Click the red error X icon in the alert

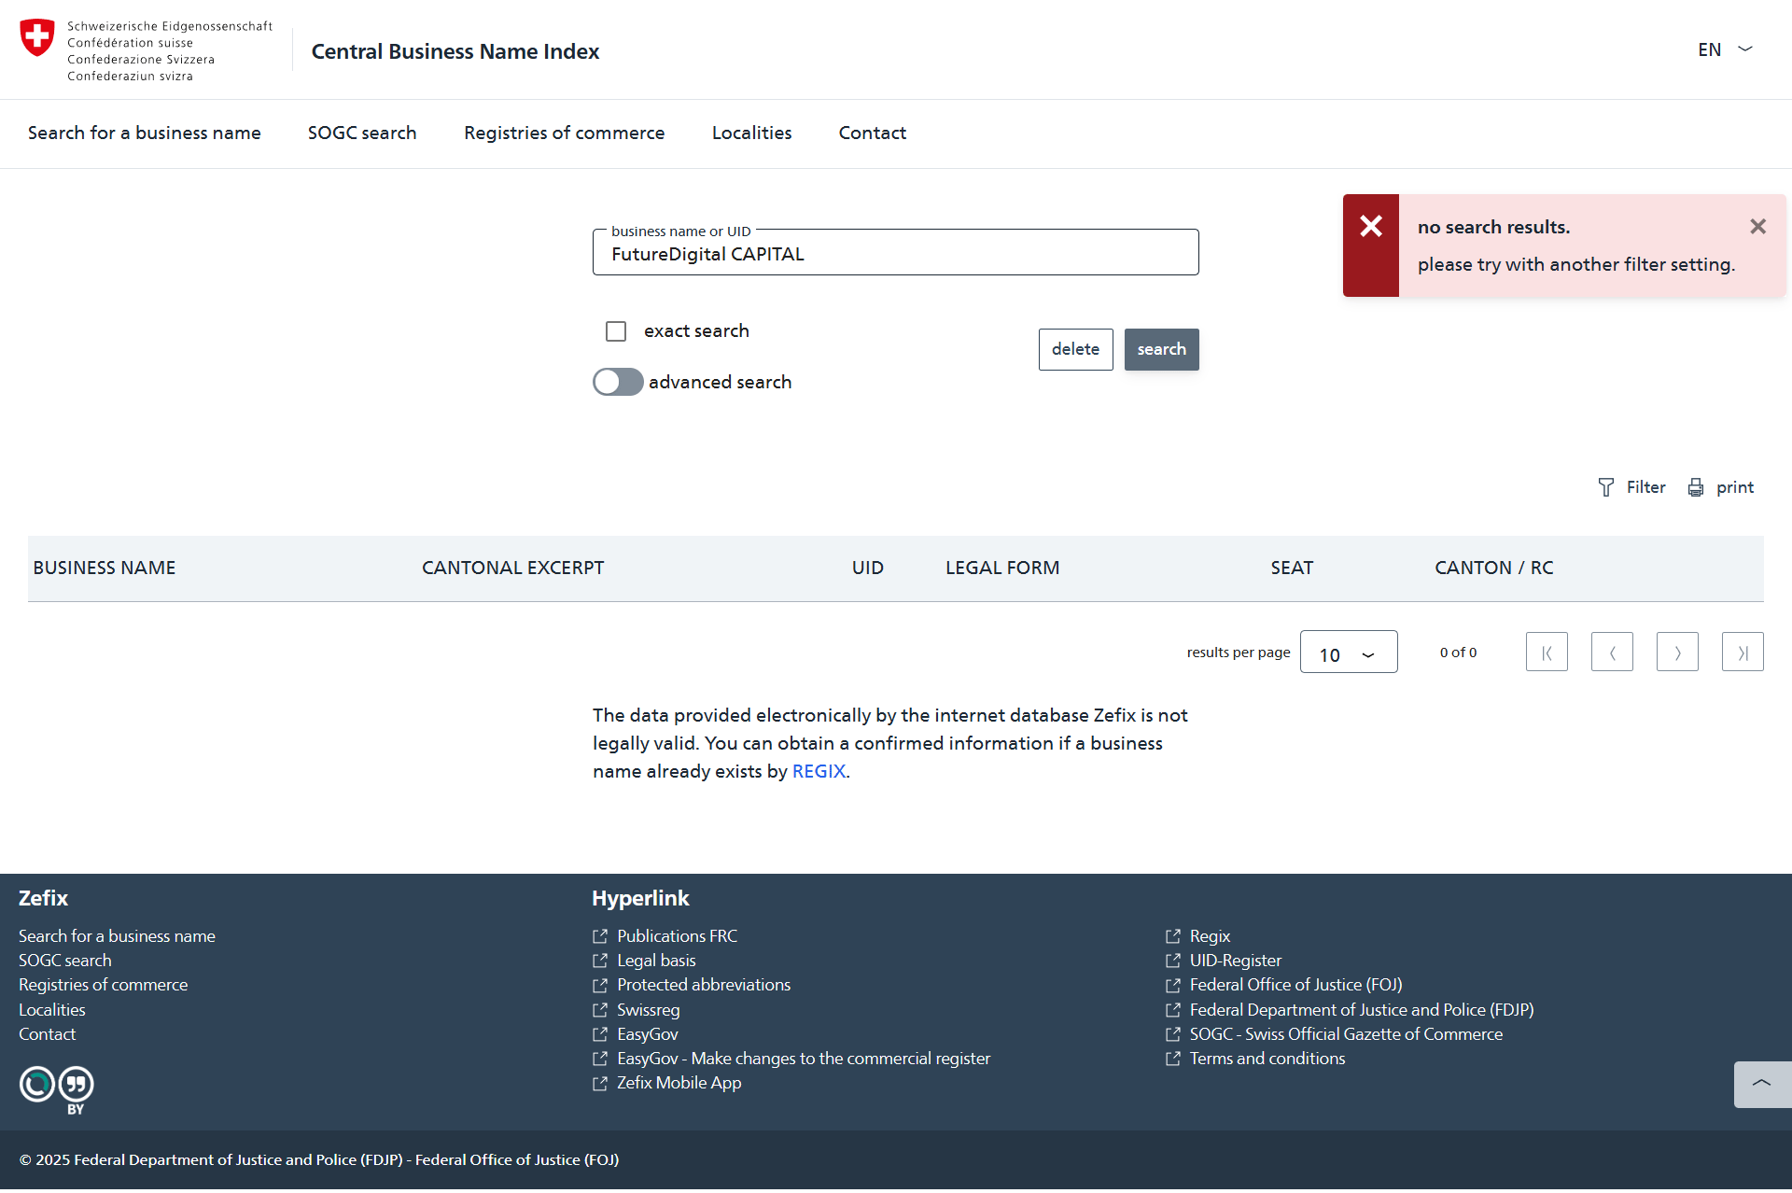pyautogui.click(x=1371, y=226)
